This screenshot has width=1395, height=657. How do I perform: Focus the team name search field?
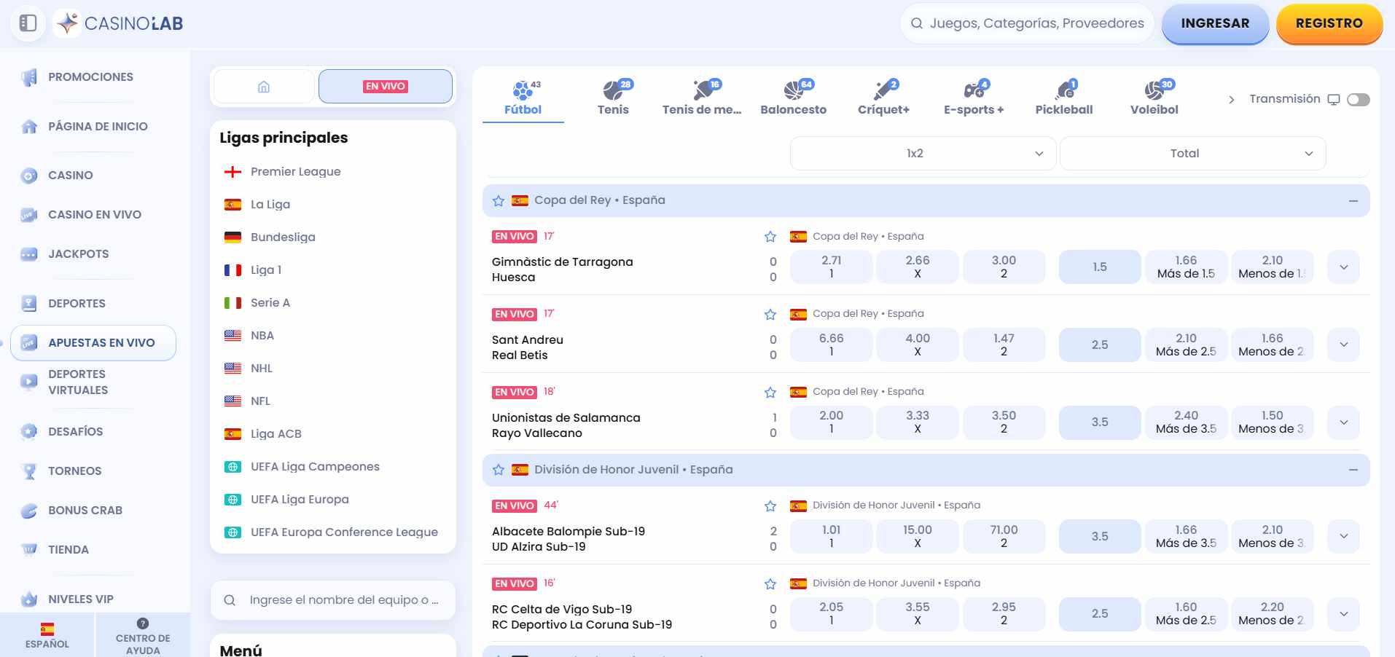click(x=333, y=600)
